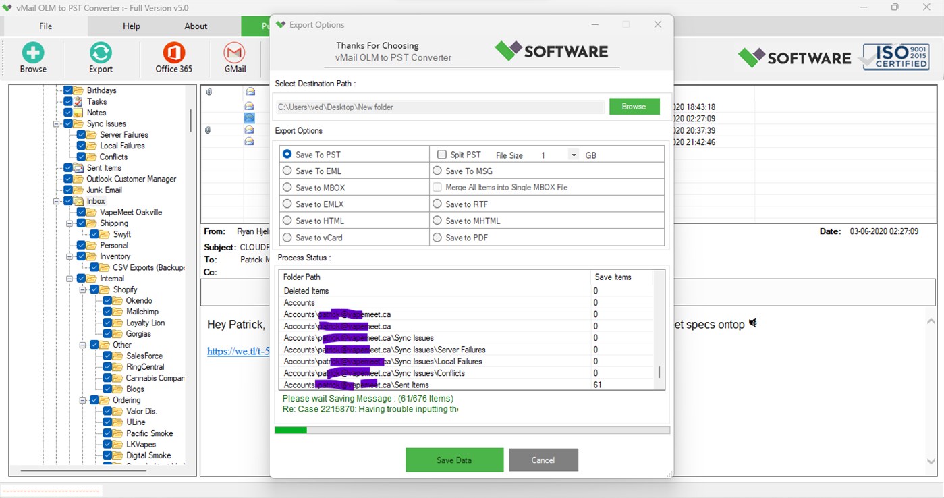Enable the Split PST option
This screenshot has width=944, height=498.
click(x=443, y=155)
